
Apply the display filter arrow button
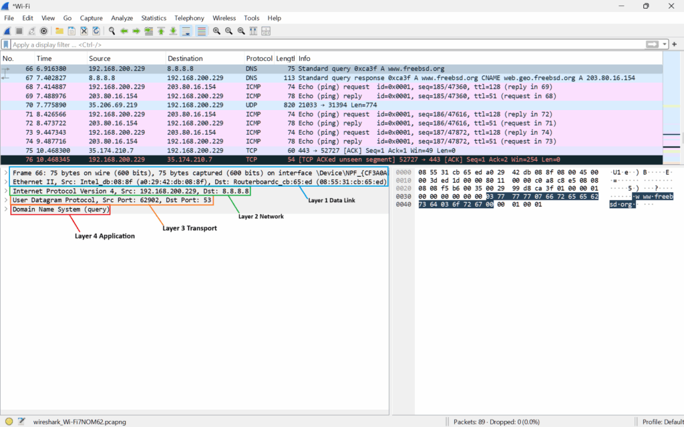[652, 45]
